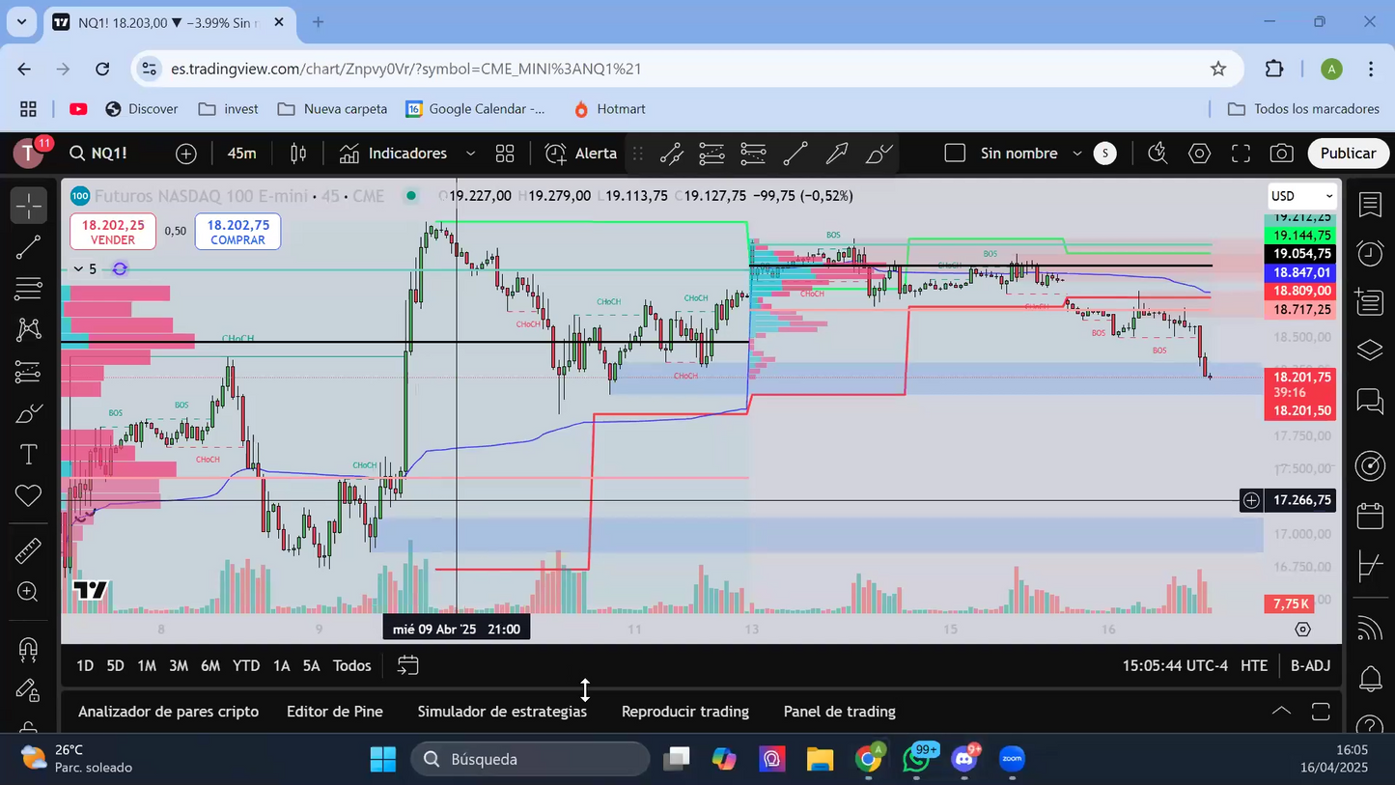This screenshot has width=1395, height=785.
Task: Click the COMPRAR buy button
Action: [237, 232]
